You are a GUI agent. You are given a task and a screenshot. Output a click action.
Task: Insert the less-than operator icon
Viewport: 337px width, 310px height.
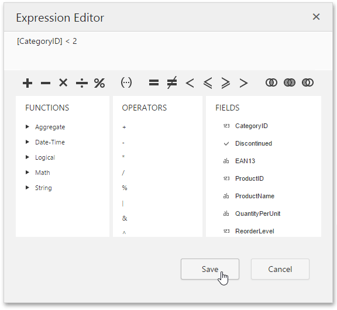[190, 83]
